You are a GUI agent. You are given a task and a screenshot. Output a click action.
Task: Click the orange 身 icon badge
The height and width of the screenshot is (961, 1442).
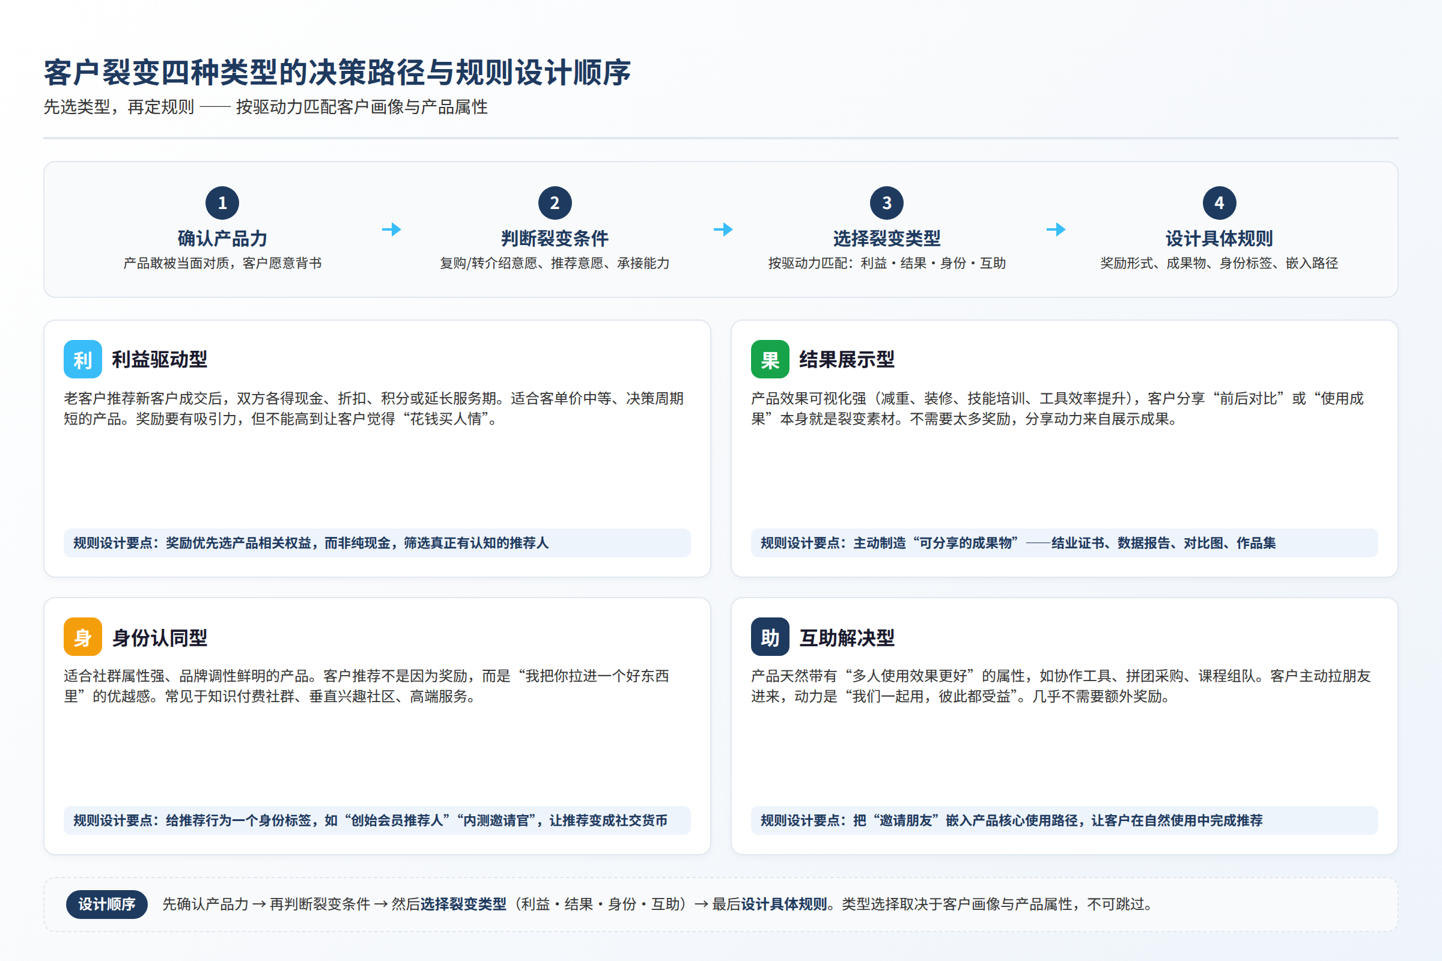(x=83, y=637)
